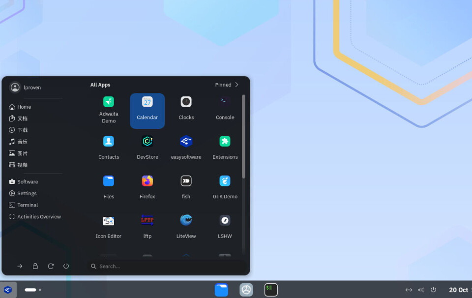The width and height of the screenshot is (472, 298).
Task: Click the lproven user account button
Action: pos(26,88)
